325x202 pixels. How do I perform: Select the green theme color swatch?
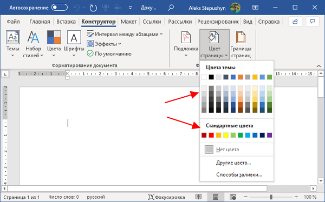[269, 77]
